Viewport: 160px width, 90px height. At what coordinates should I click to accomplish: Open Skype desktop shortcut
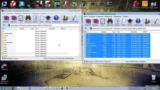coord(22,4)
